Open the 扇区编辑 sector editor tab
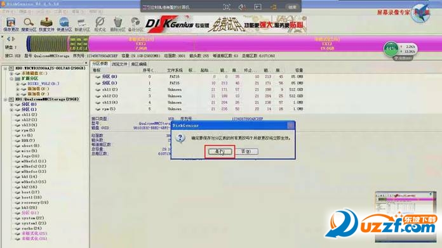Screen dimensions: 442x248 coord(139,64)
